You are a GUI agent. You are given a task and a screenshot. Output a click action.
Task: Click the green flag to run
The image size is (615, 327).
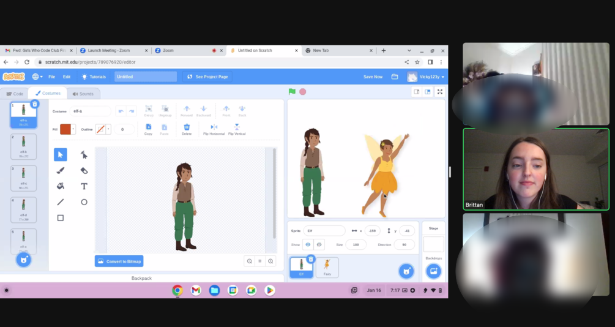(292, 92)
